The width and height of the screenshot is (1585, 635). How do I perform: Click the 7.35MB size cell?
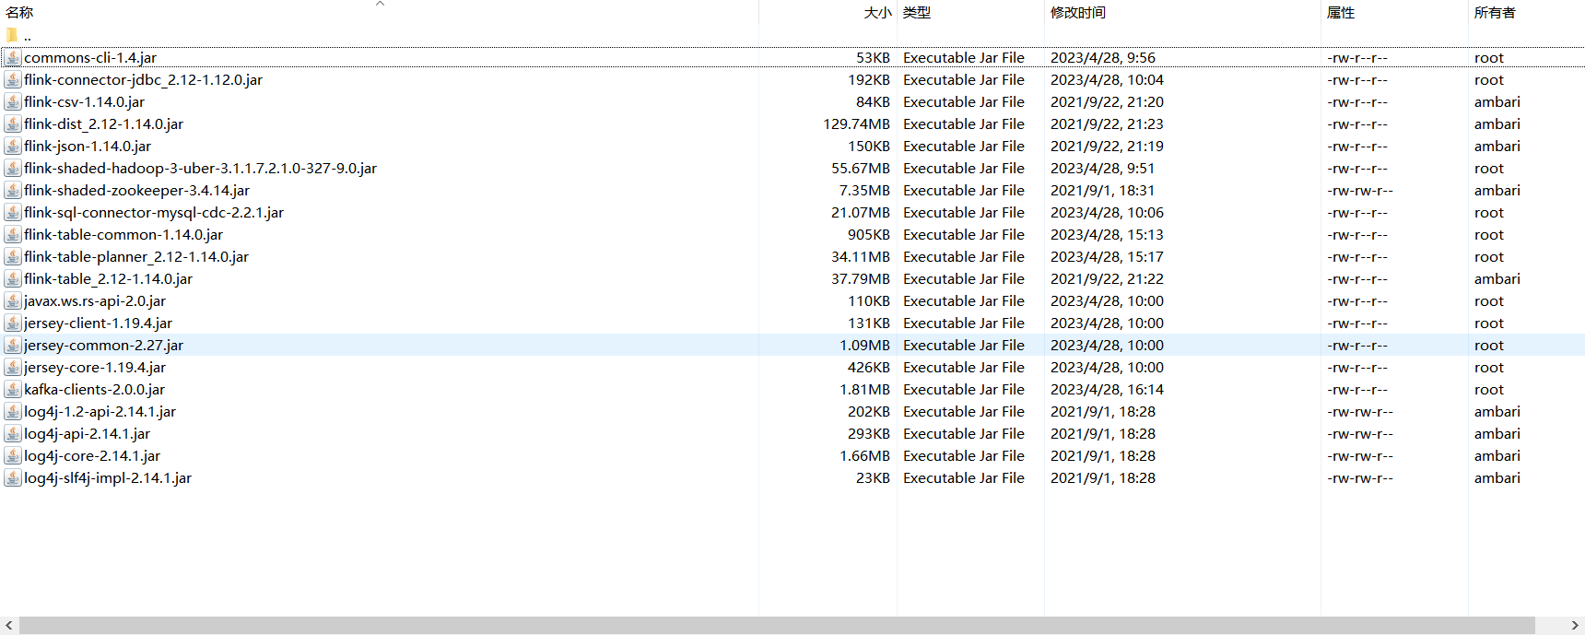coord(864,190)
